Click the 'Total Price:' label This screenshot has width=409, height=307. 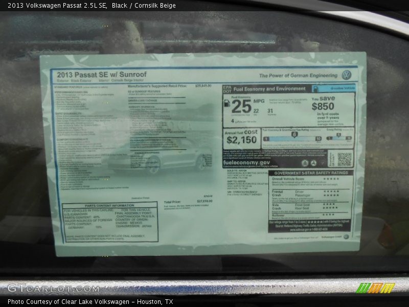172,202
